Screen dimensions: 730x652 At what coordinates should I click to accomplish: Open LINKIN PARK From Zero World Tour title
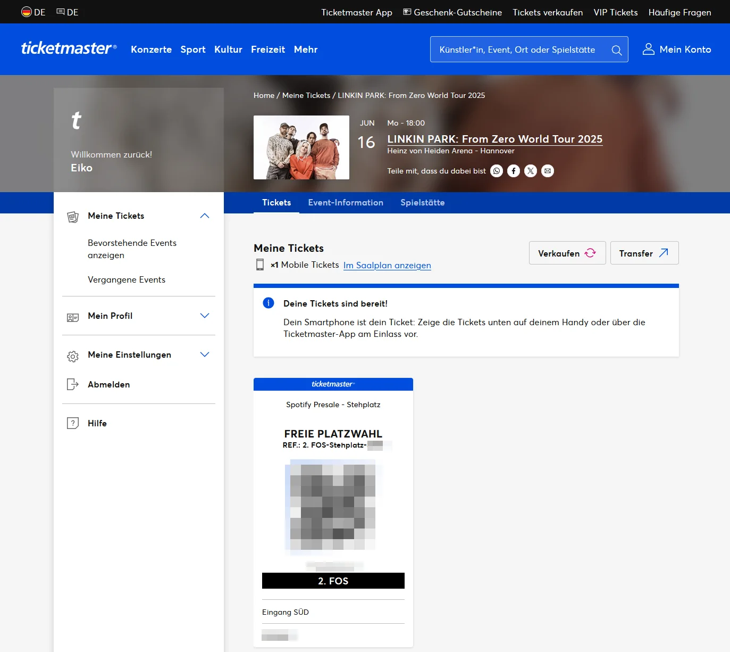click(x=495, y=139)
